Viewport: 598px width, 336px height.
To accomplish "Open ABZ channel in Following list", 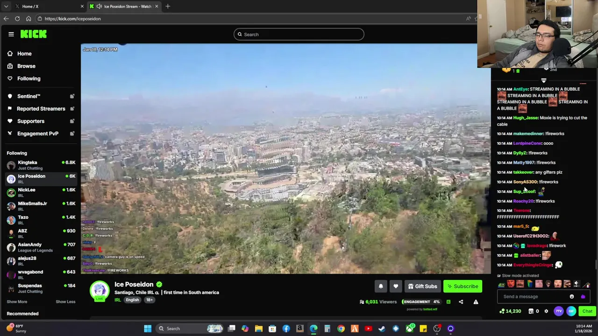I will pyautogui.click(x=41, y=233).
